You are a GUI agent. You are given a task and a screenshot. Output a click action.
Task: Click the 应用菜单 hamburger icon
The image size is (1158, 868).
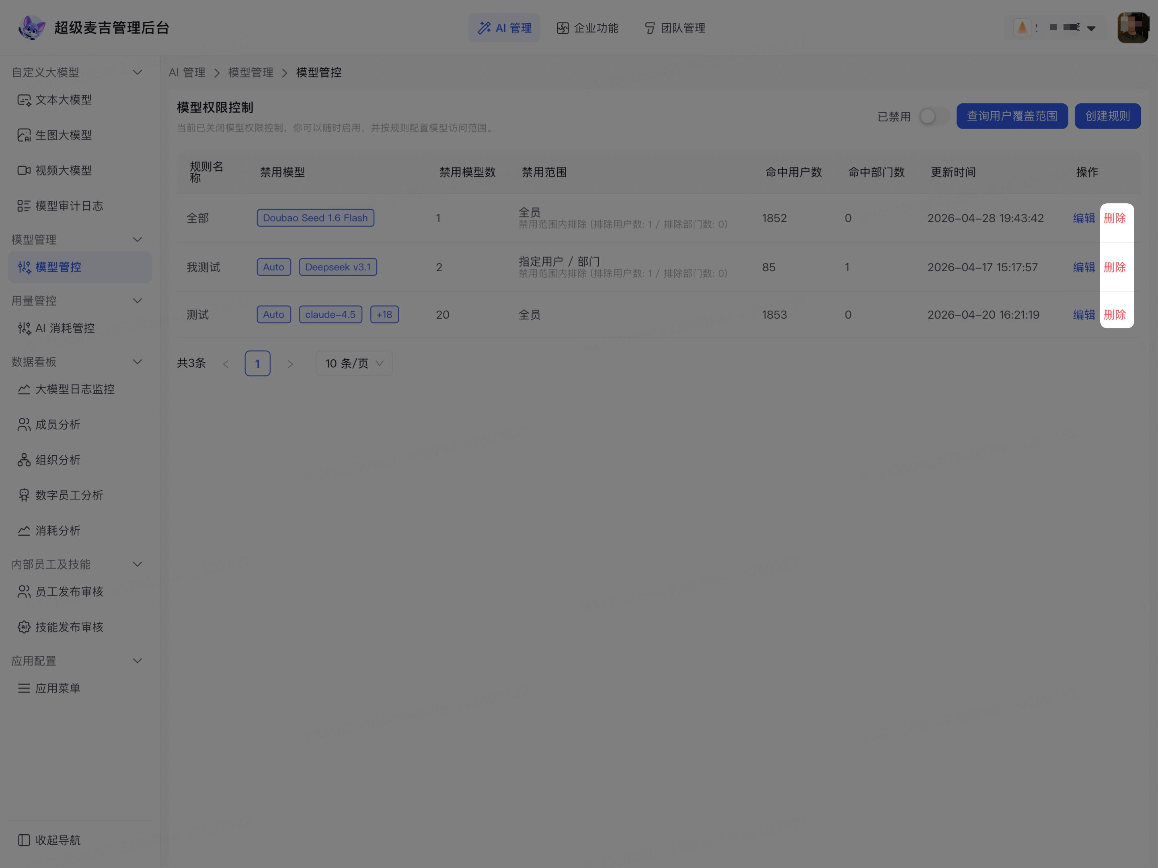point(24,688)
